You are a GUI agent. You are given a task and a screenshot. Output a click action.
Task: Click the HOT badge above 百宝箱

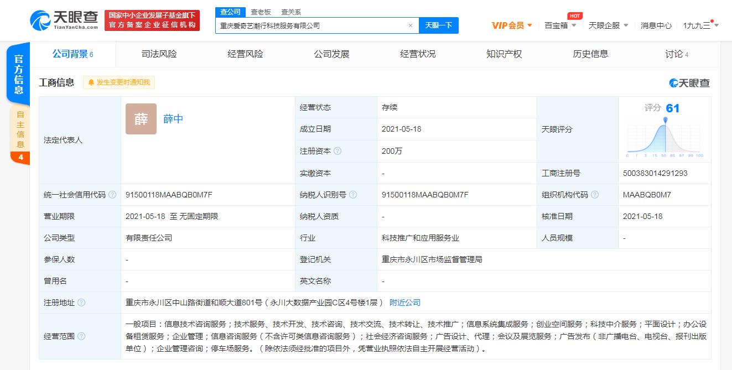click(x=575, y=15)
